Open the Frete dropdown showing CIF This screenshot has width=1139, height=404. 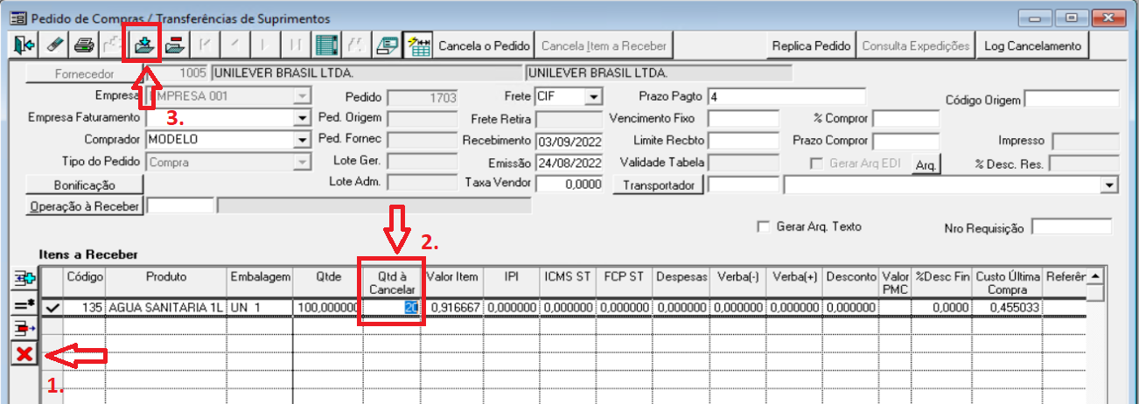tap(595, 95)
